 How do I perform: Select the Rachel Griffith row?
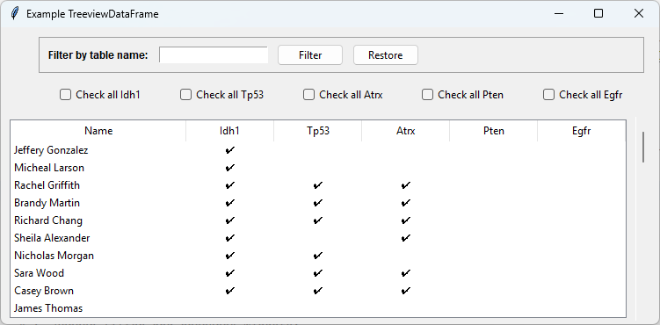(x=318, y=185)
